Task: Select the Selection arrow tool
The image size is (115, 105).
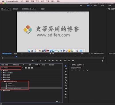Action: (x=66, y=66)
